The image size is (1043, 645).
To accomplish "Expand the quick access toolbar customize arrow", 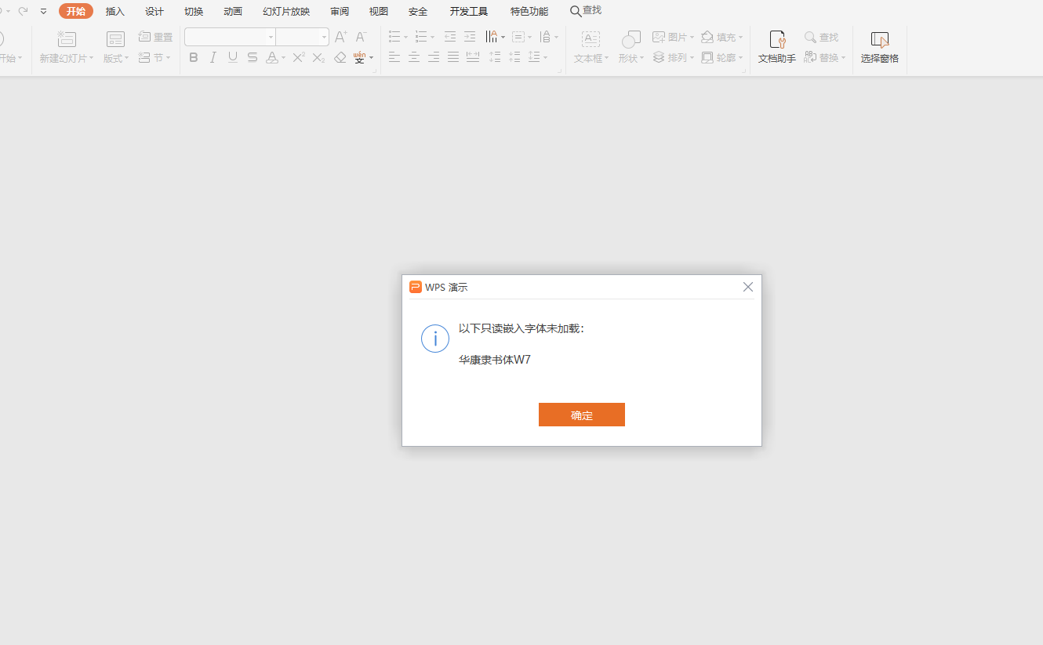I will coord(44,11).
